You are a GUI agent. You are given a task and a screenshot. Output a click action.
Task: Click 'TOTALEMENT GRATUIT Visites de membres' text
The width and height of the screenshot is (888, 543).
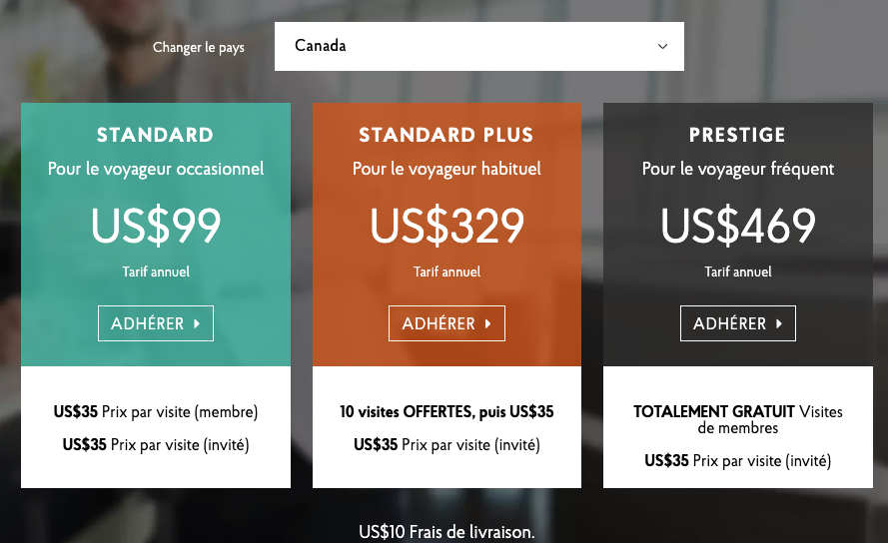tap(737, 419)
